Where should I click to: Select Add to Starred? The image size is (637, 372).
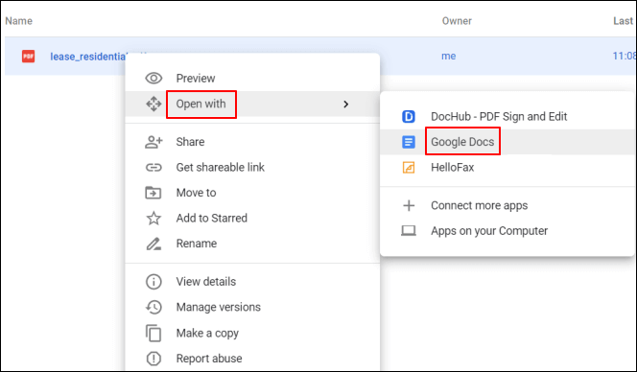[x=252, y=218]
